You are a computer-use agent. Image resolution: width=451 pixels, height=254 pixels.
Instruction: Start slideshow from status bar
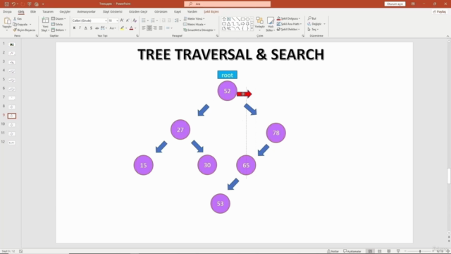click(x=398, y=251)
